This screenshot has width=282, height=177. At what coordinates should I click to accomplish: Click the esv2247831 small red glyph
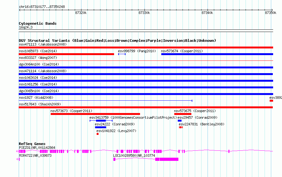click(x=181, y=127)
